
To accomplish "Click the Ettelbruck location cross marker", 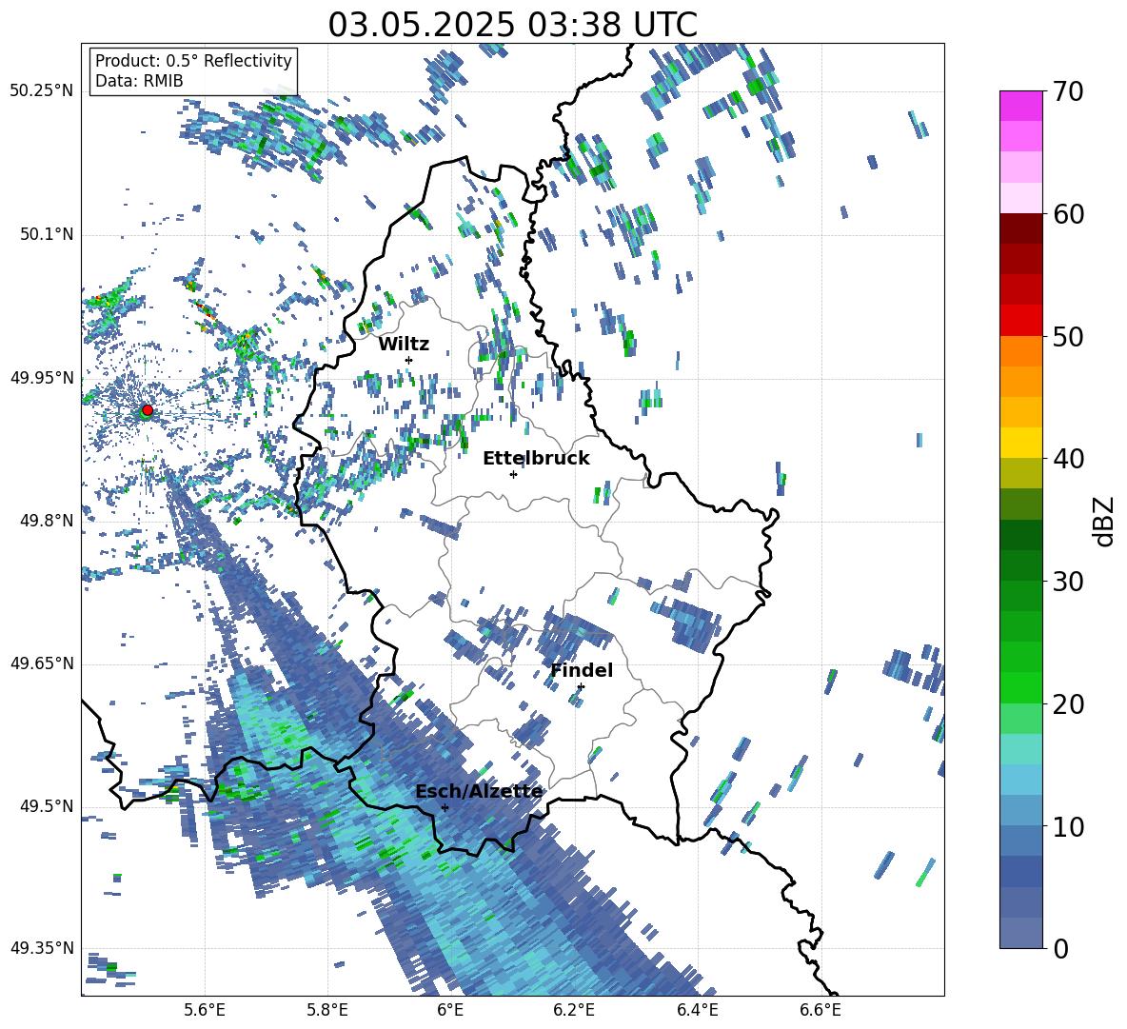I will tap(513, 474).
